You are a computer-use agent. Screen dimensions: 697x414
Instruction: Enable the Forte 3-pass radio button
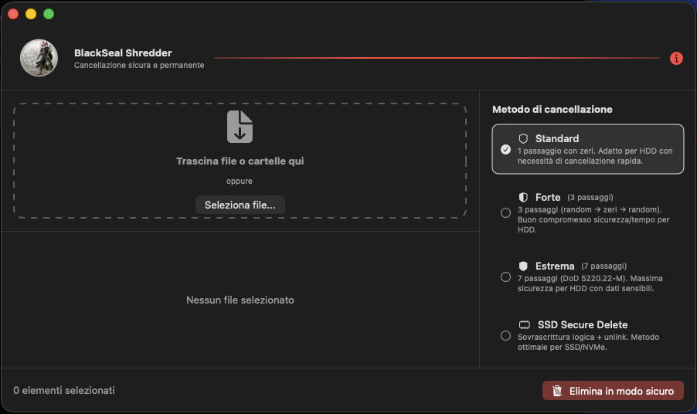coord(505,213)
